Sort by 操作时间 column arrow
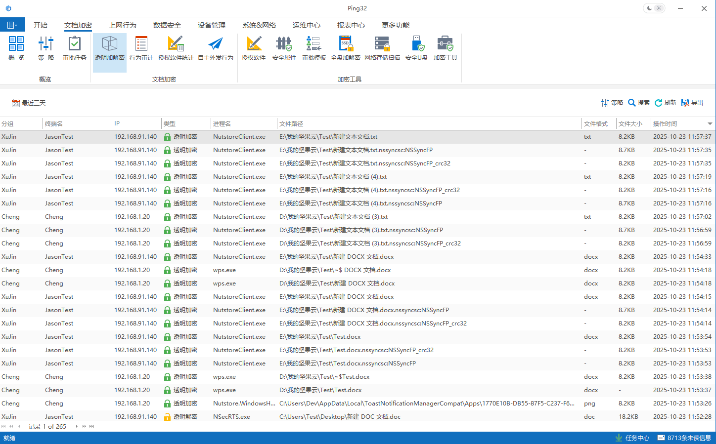Image resolution: width=716 pixels, height=444 pixels. click(x=710, y=124)
